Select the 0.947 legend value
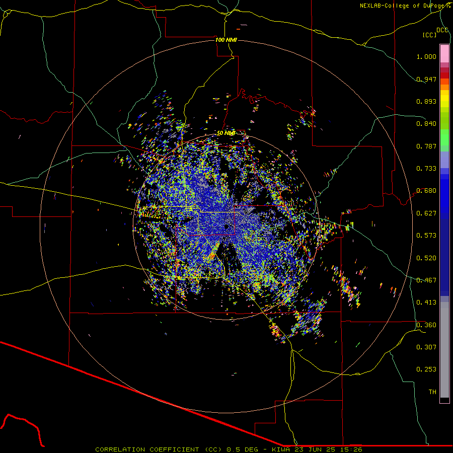 coord(426,79)
